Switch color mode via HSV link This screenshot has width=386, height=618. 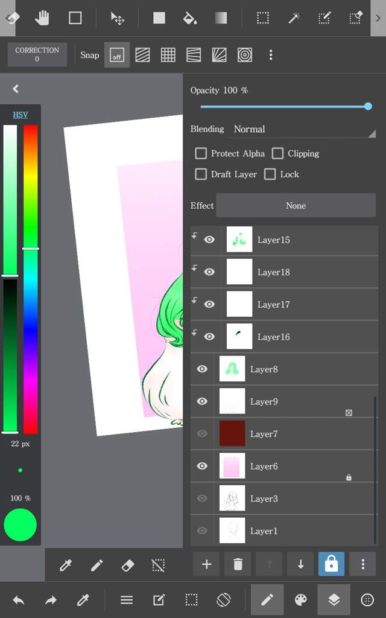(x=21, y=115)
